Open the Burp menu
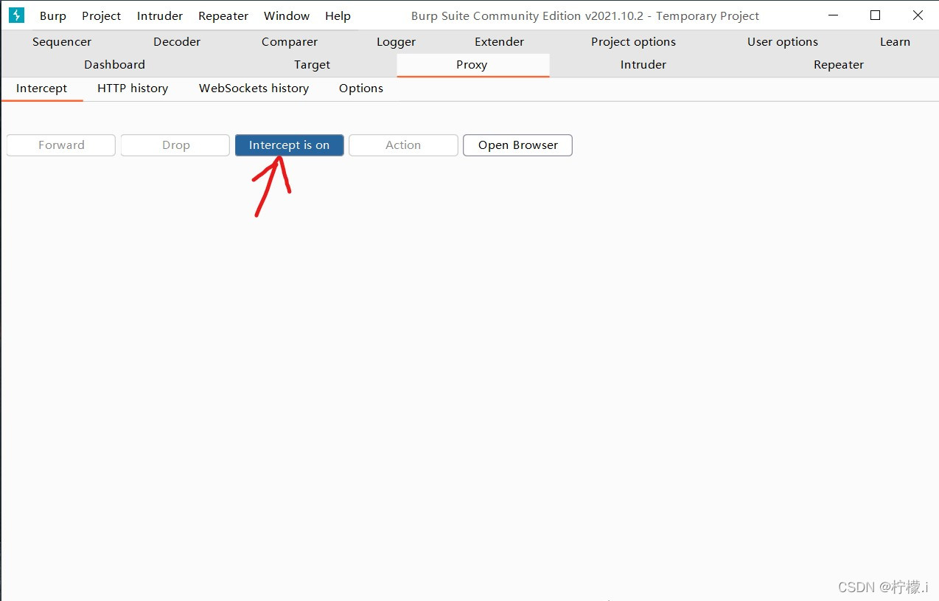This screenshot has width=939, height=601. [x=53, y=15]
